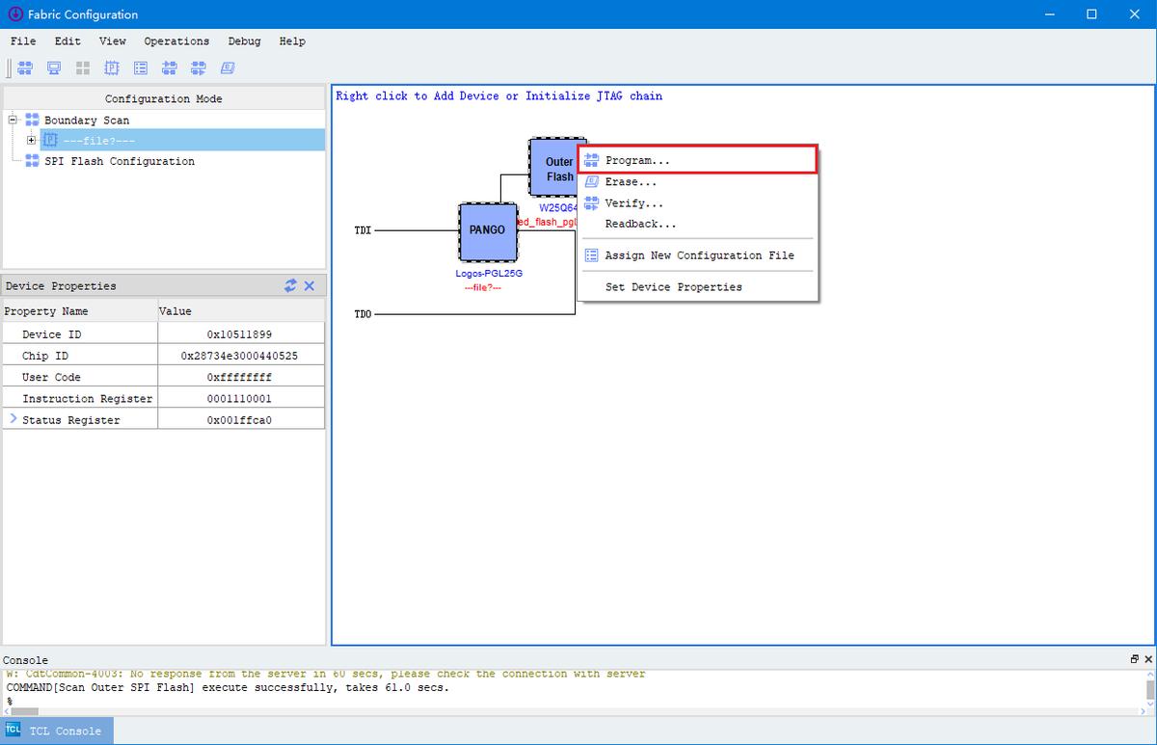Expand the ---file?--- tree node

click(x=32, y=140)
